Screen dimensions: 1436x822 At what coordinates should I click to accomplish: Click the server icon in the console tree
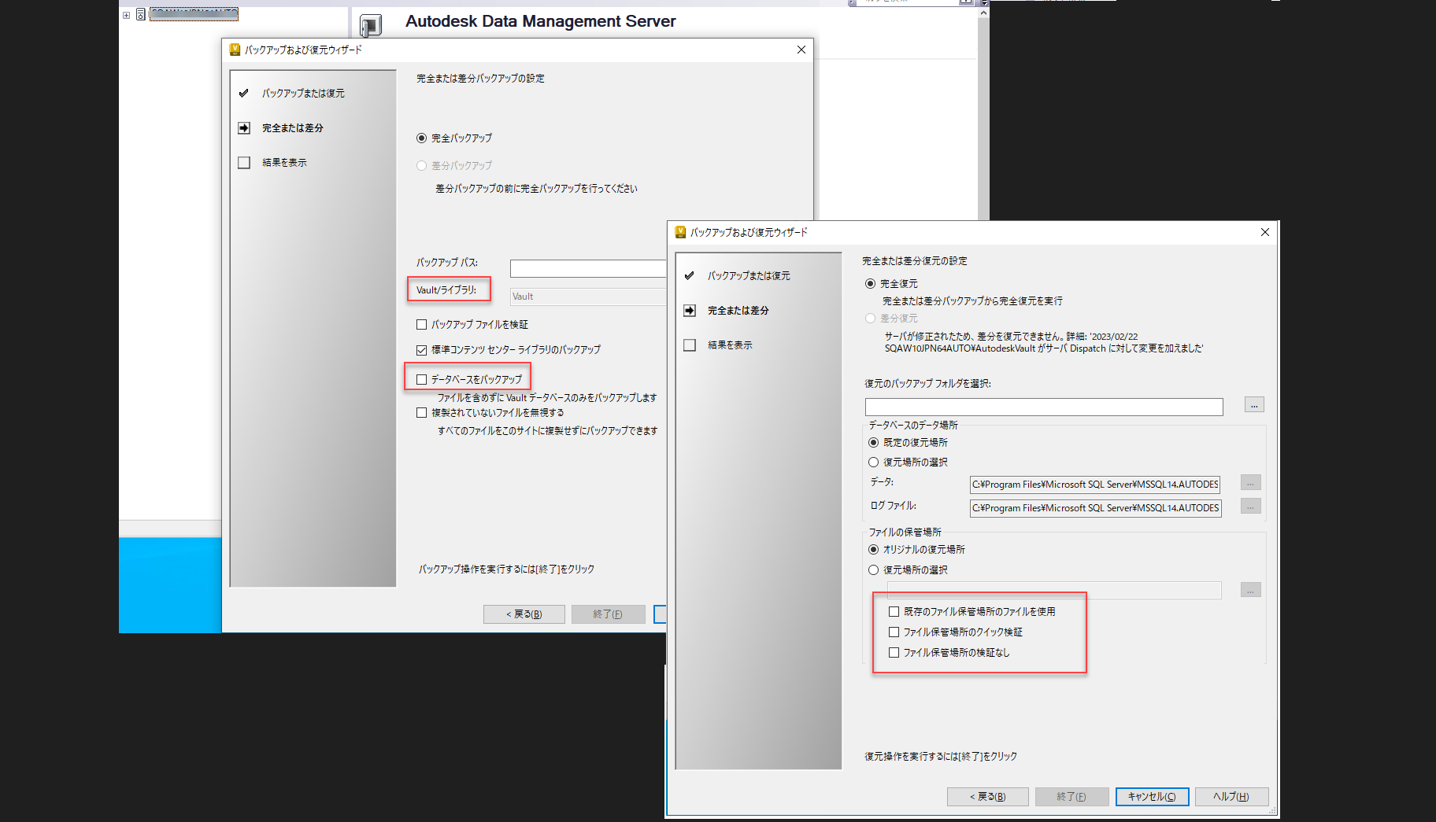click(x=141, y=14)
